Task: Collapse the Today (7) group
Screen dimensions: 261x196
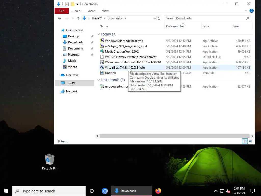Action: coord(98,34)
